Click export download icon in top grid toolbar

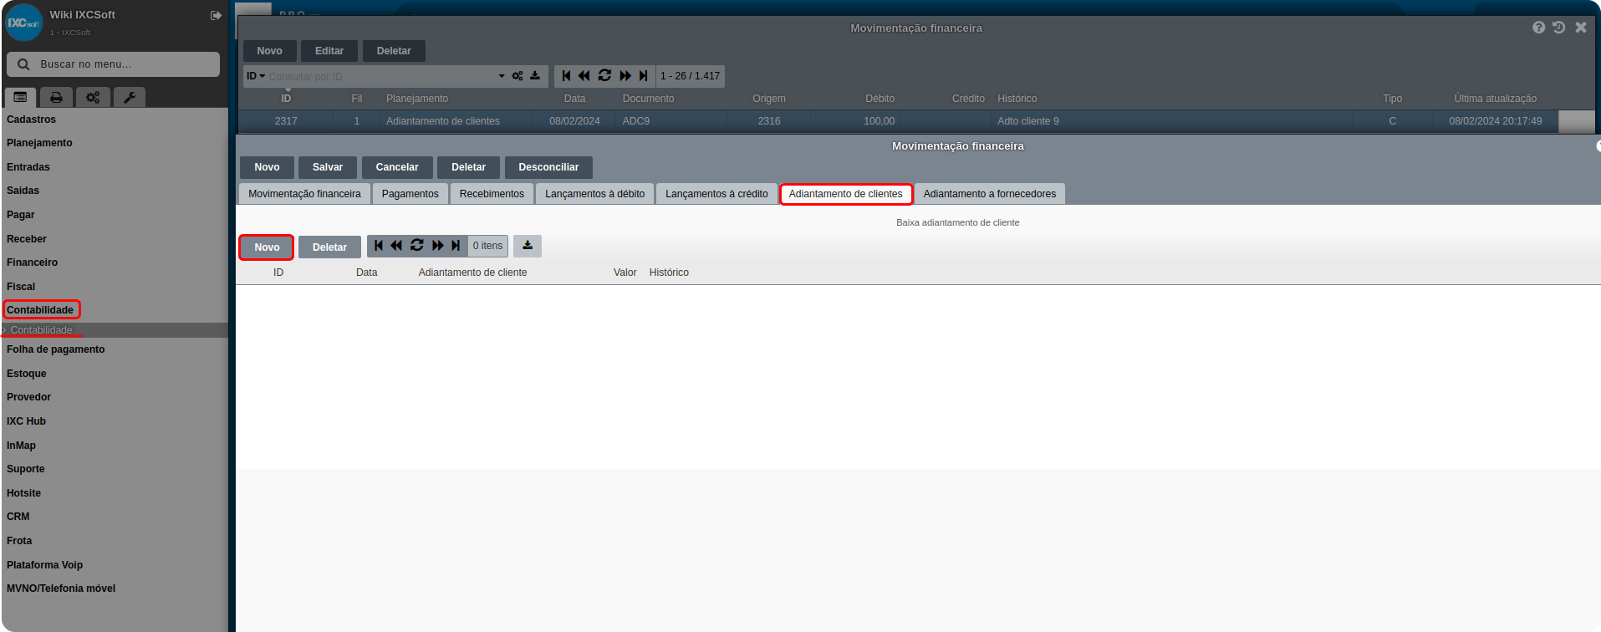click(535, 76)
